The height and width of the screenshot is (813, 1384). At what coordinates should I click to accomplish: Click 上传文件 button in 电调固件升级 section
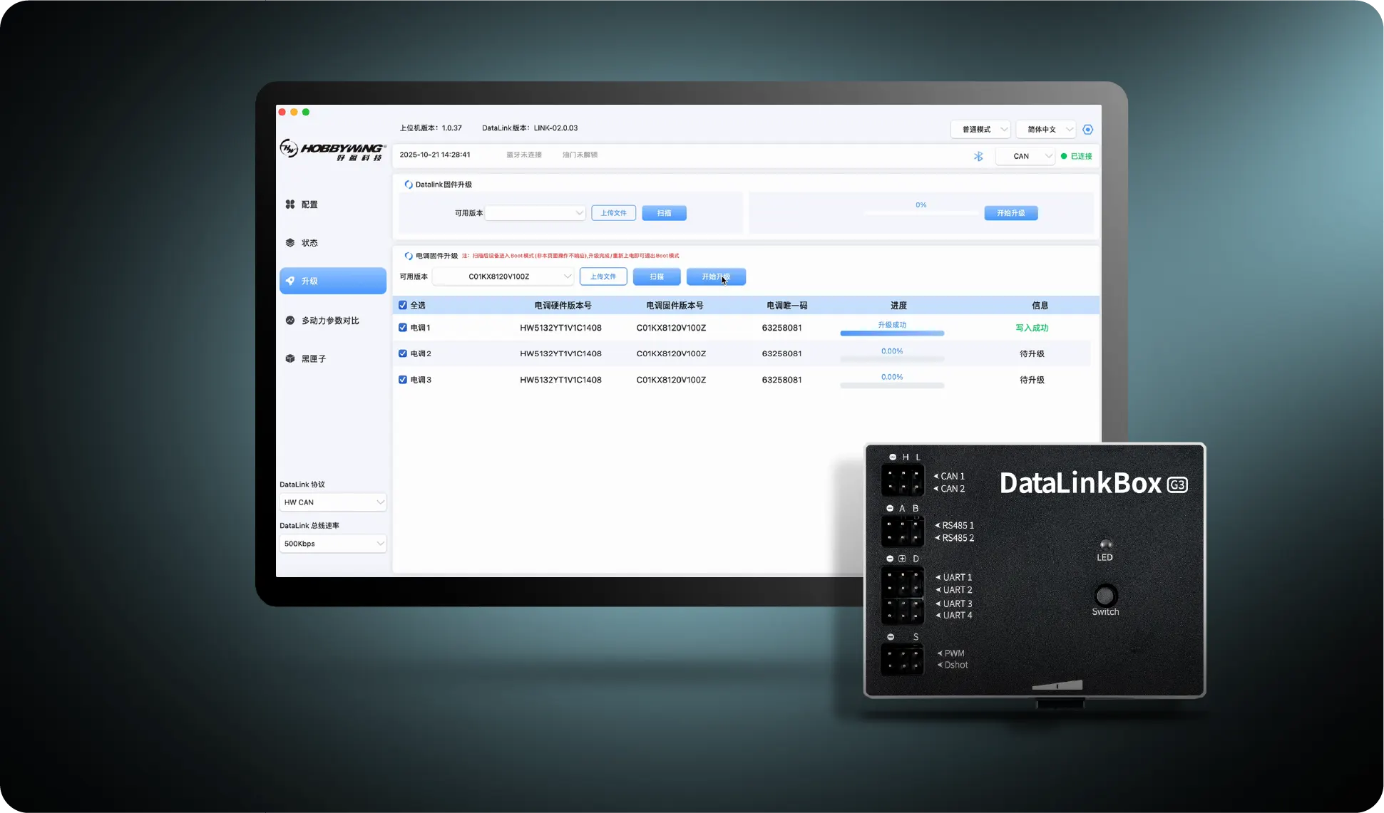tap(603, 276)
